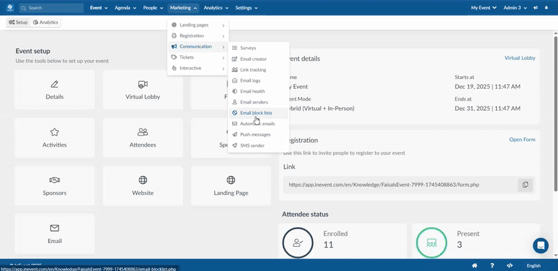558x271 pixels.
Task: Follow the Virtual Lobby link in event details
Action: click(520, 58)
